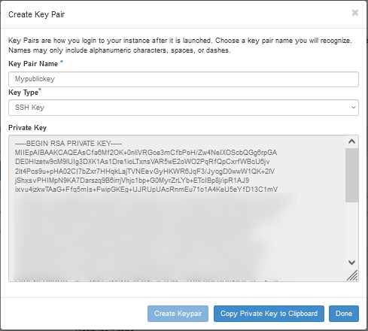Image resolution: width=368 pixels, height=331 pixels.
Task: Click the text area resize handle icon
Action: [x=352, y=275]
